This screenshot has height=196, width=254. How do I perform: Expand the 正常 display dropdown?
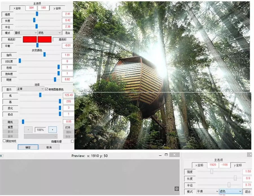[30, 89]
